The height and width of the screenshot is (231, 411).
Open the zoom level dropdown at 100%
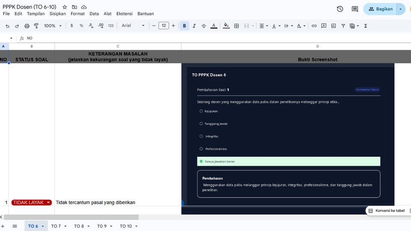point(53,26)
